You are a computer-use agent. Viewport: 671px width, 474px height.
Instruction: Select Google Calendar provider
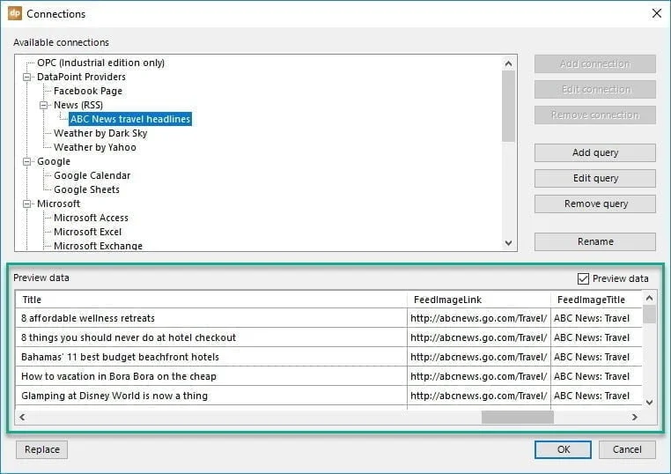tap(92, 175)
